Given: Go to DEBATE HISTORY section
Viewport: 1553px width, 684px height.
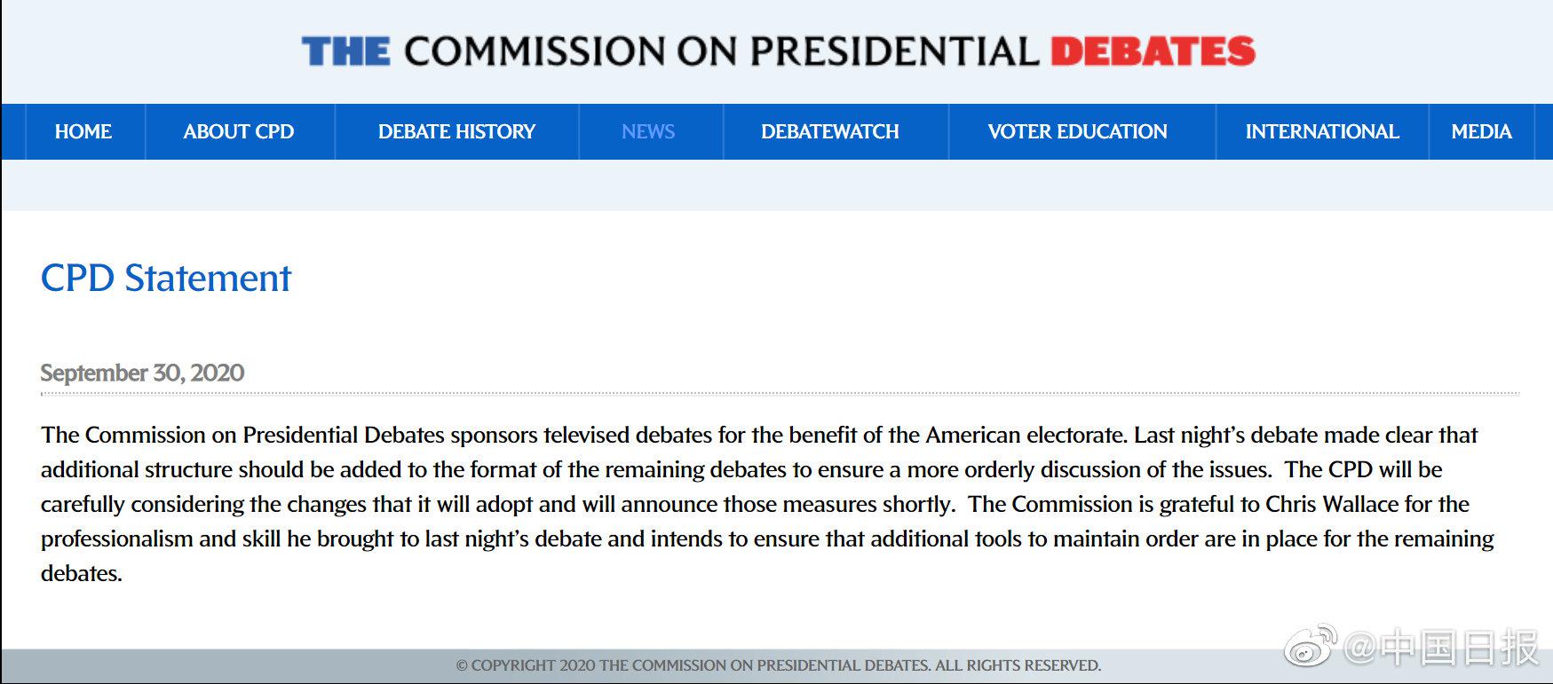Looking at the screenshot, I should 456,131.
